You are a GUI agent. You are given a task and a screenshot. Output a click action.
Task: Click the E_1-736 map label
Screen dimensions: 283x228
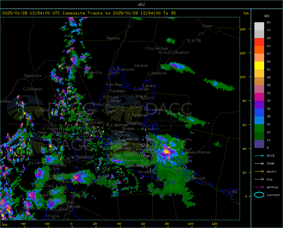click(194, 41)
